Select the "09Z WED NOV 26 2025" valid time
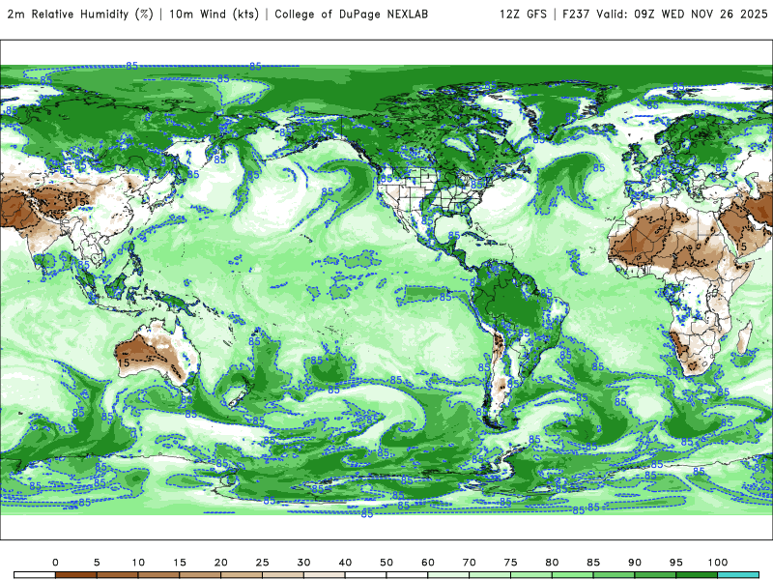This screenshot has width=773, height=580. 701,14
